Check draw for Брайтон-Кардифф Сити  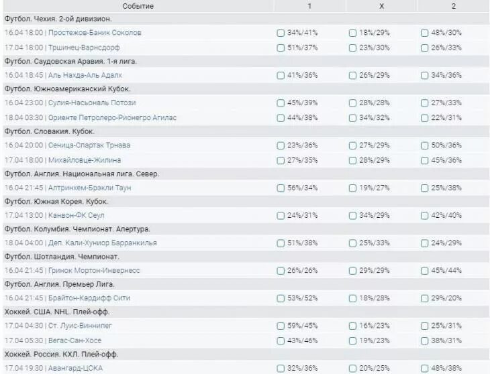[x=352, y=298]
